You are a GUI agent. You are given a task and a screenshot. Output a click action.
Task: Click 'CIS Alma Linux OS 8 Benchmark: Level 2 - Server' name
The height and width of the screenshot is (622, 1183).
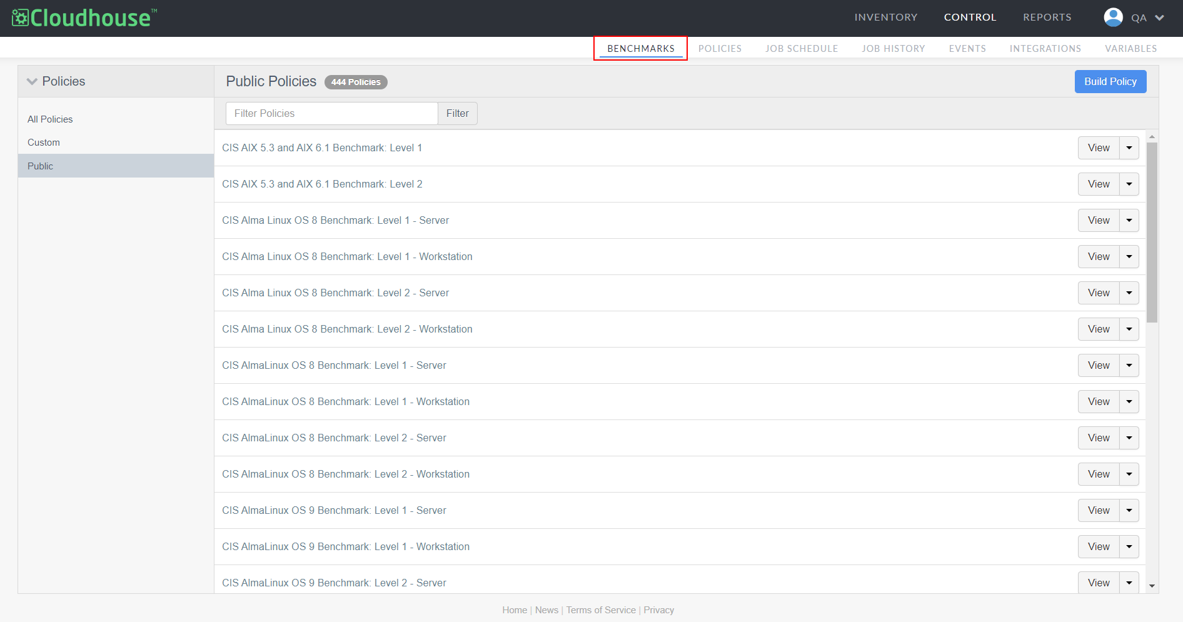click(335, 293)
